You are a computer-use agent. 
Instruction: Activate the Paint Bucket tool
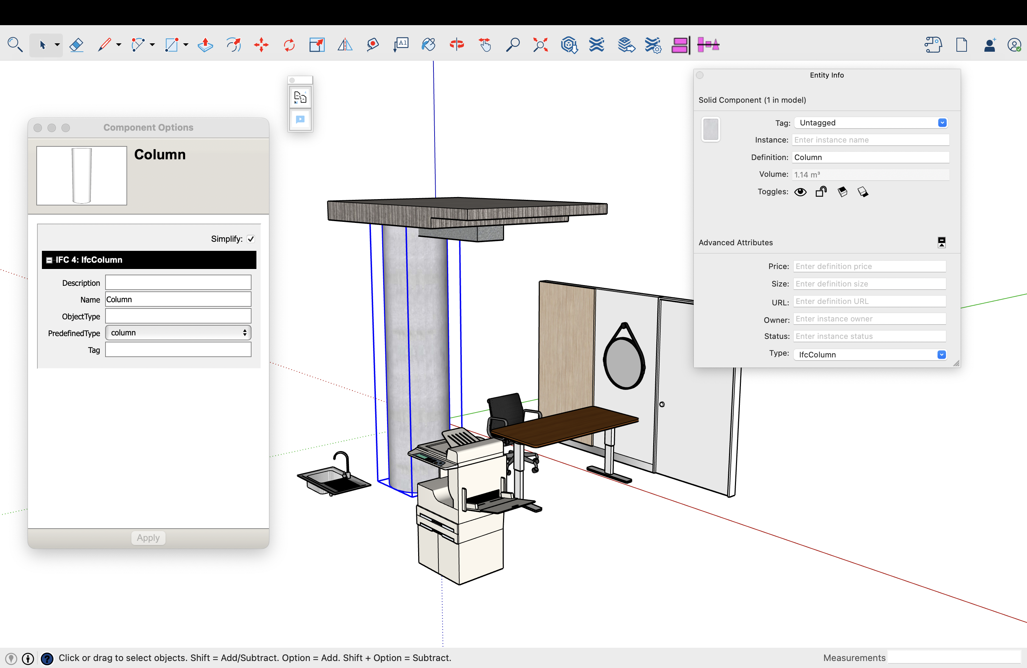428,45
